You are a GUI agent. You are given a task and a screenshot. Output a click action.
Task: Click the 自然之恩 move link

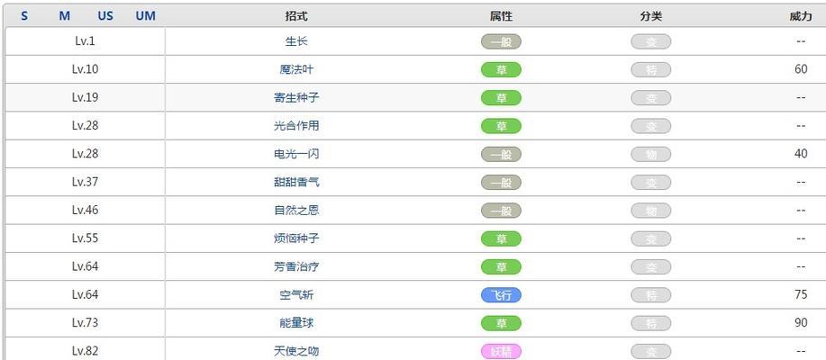pyautogui.click(x=296, y=211)
